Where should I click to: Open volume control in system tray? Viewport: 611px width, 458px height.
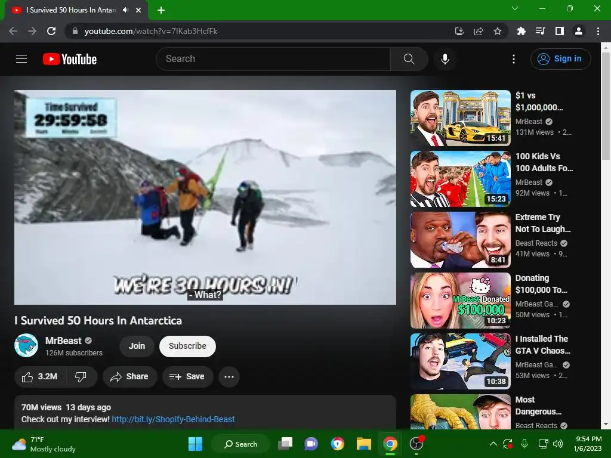tap(558, 444)
